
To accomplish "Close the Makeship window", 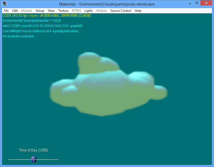I will [x=206, y=3].
